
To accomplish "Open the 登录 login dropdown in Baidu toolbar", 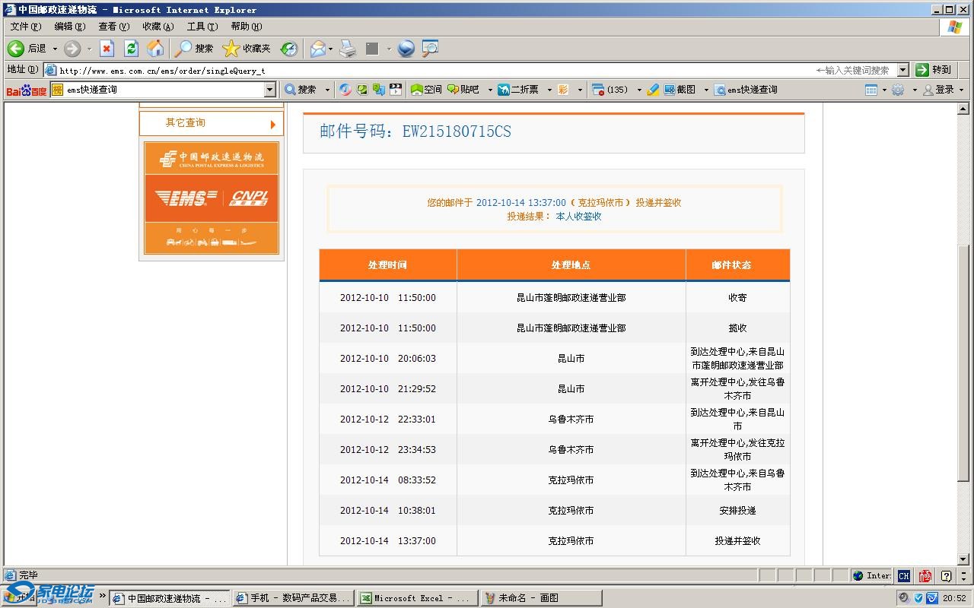I will point(944,90).
